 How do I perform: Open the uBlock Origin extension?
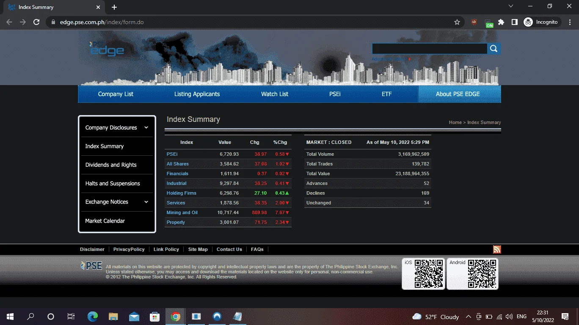474,22
